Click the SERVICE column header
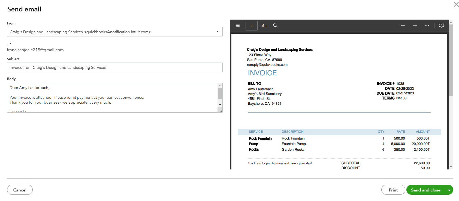Screen dimensions: 459x201 [x=256, y=132]
